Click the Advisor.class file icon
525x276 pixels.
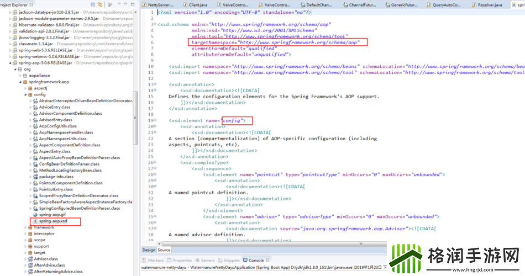[29, 258]
